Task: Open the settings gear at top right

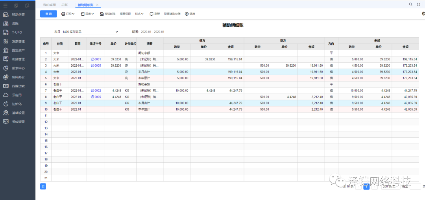Action: [423, 14]
